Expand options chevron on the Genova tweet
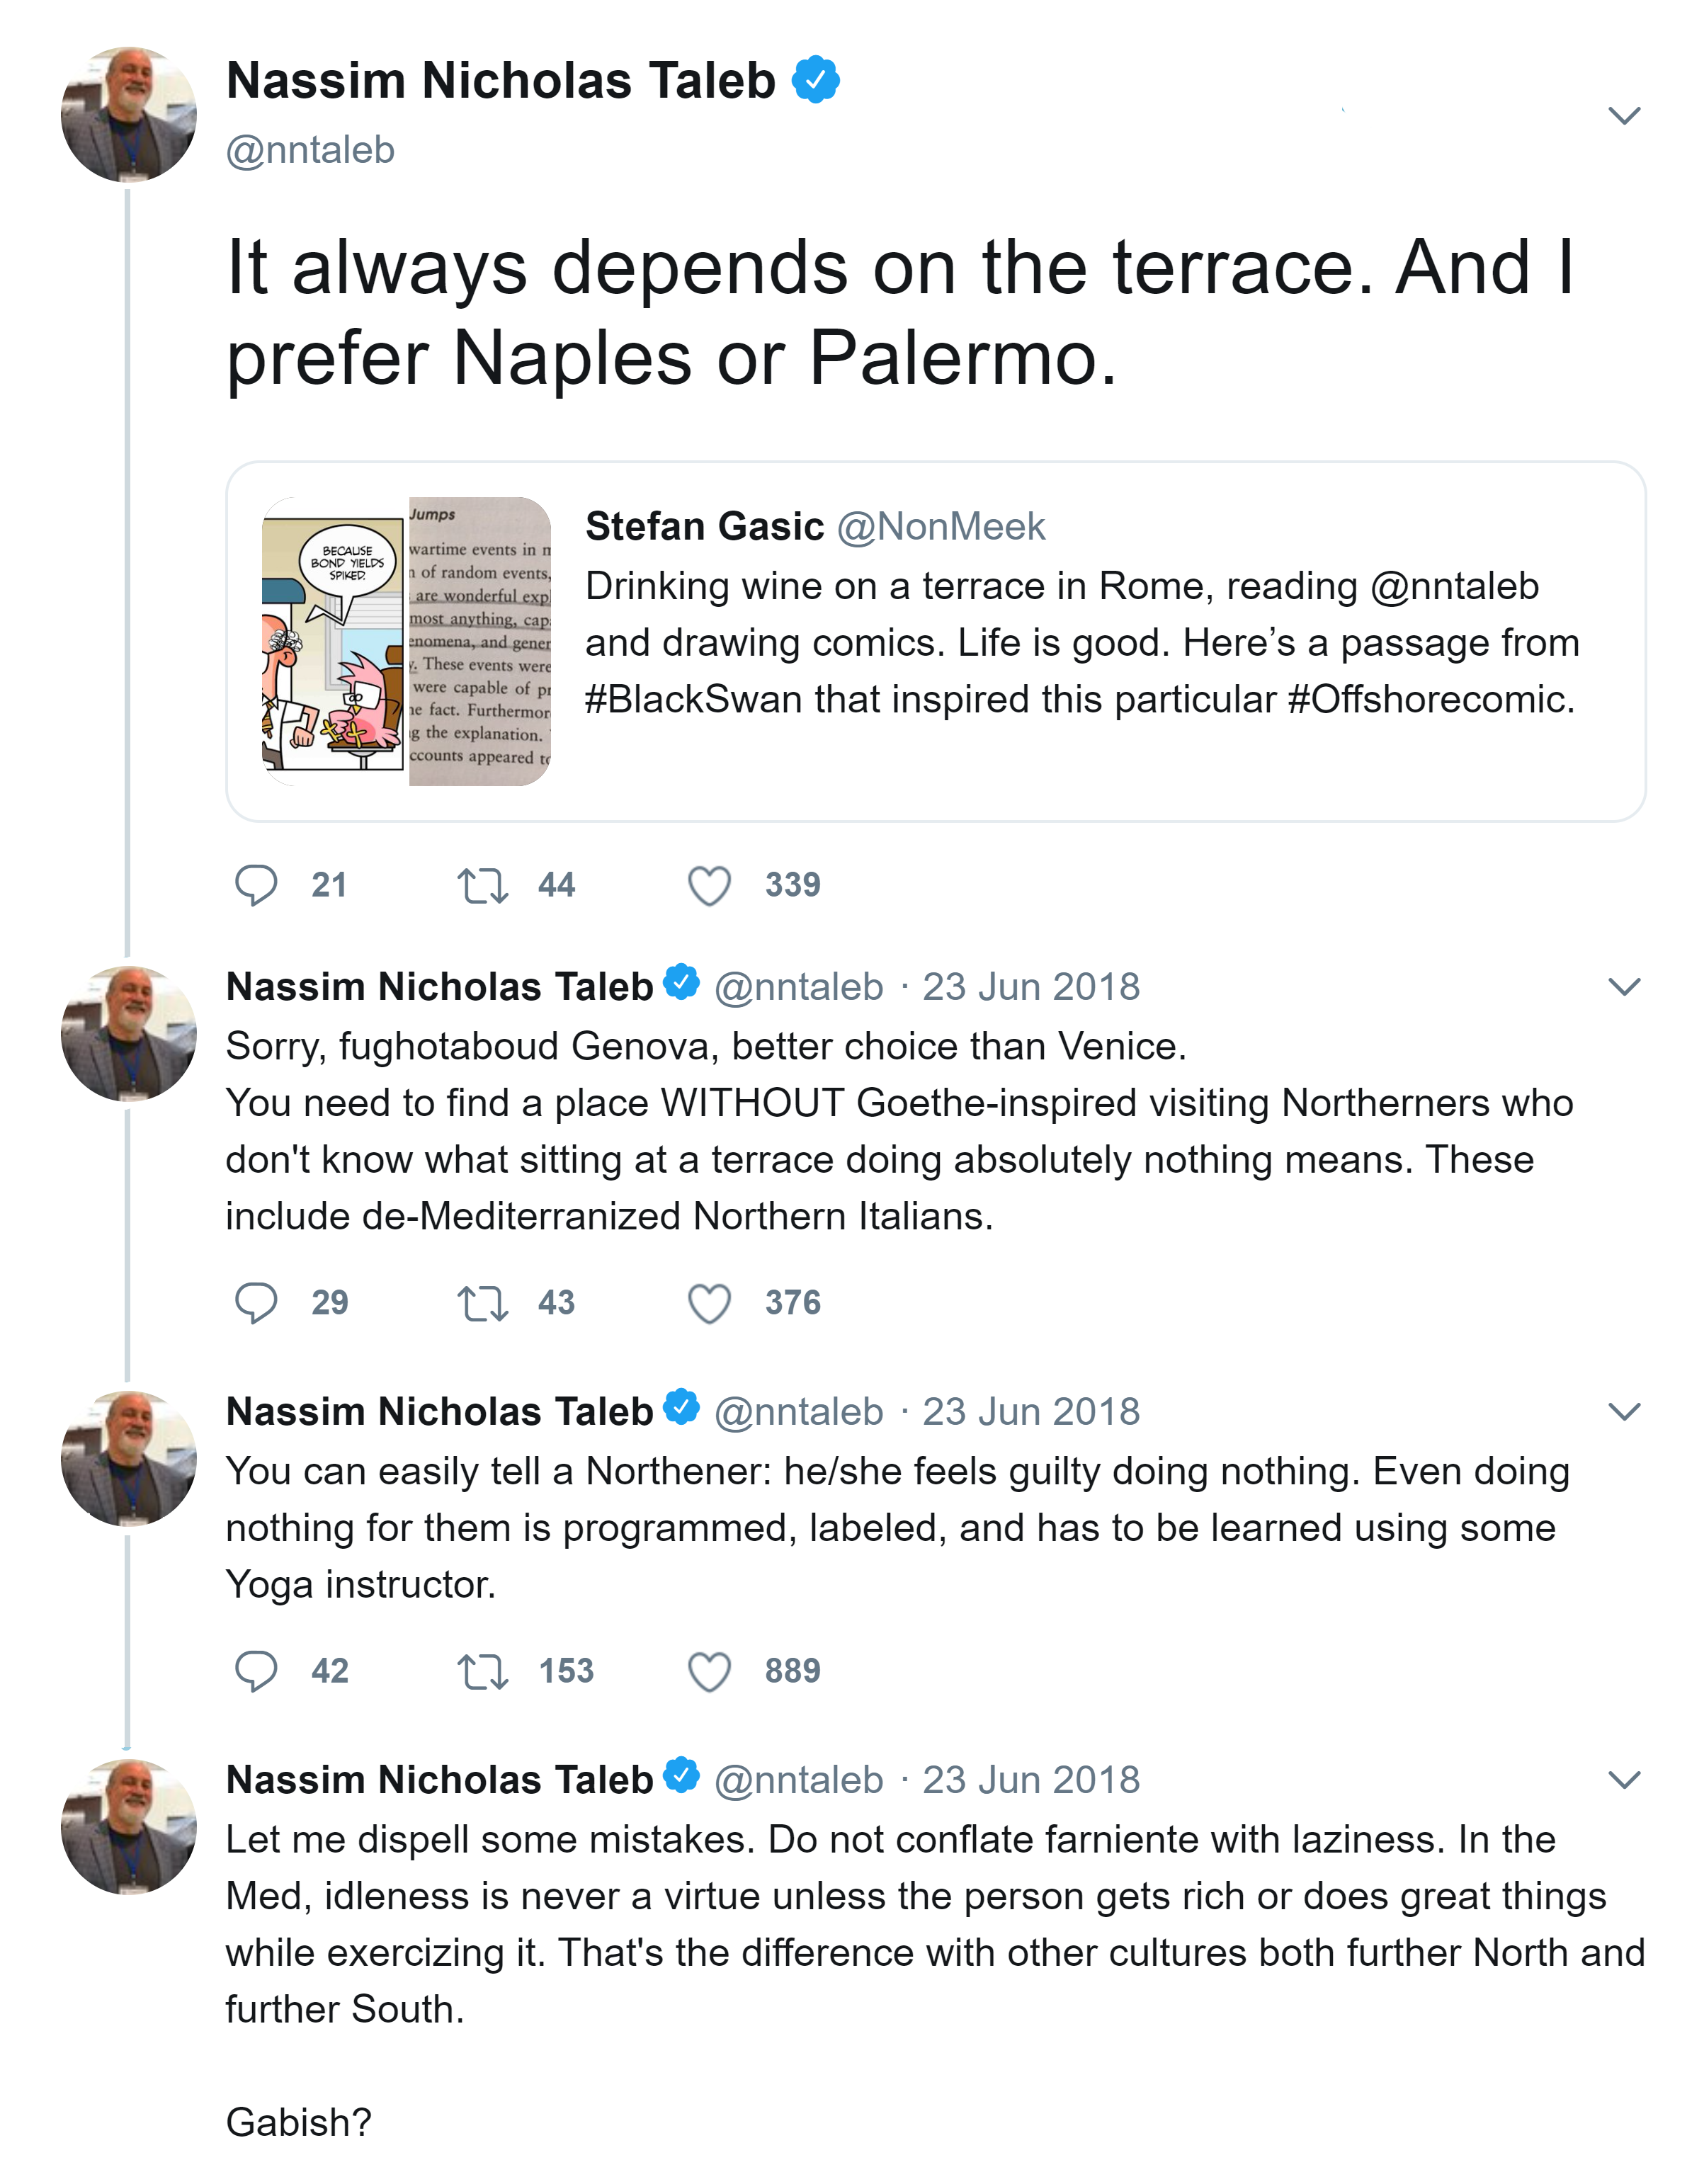This screenshot has height=2184, width=1704. pyautogui.click(x=1624, y=987)
